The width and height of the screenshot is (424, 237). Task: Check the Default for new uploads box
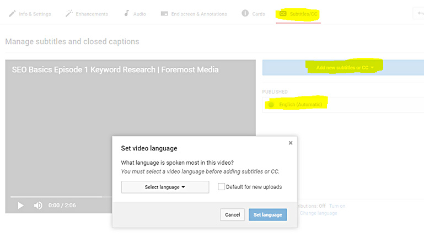click(x=222, y=187)
